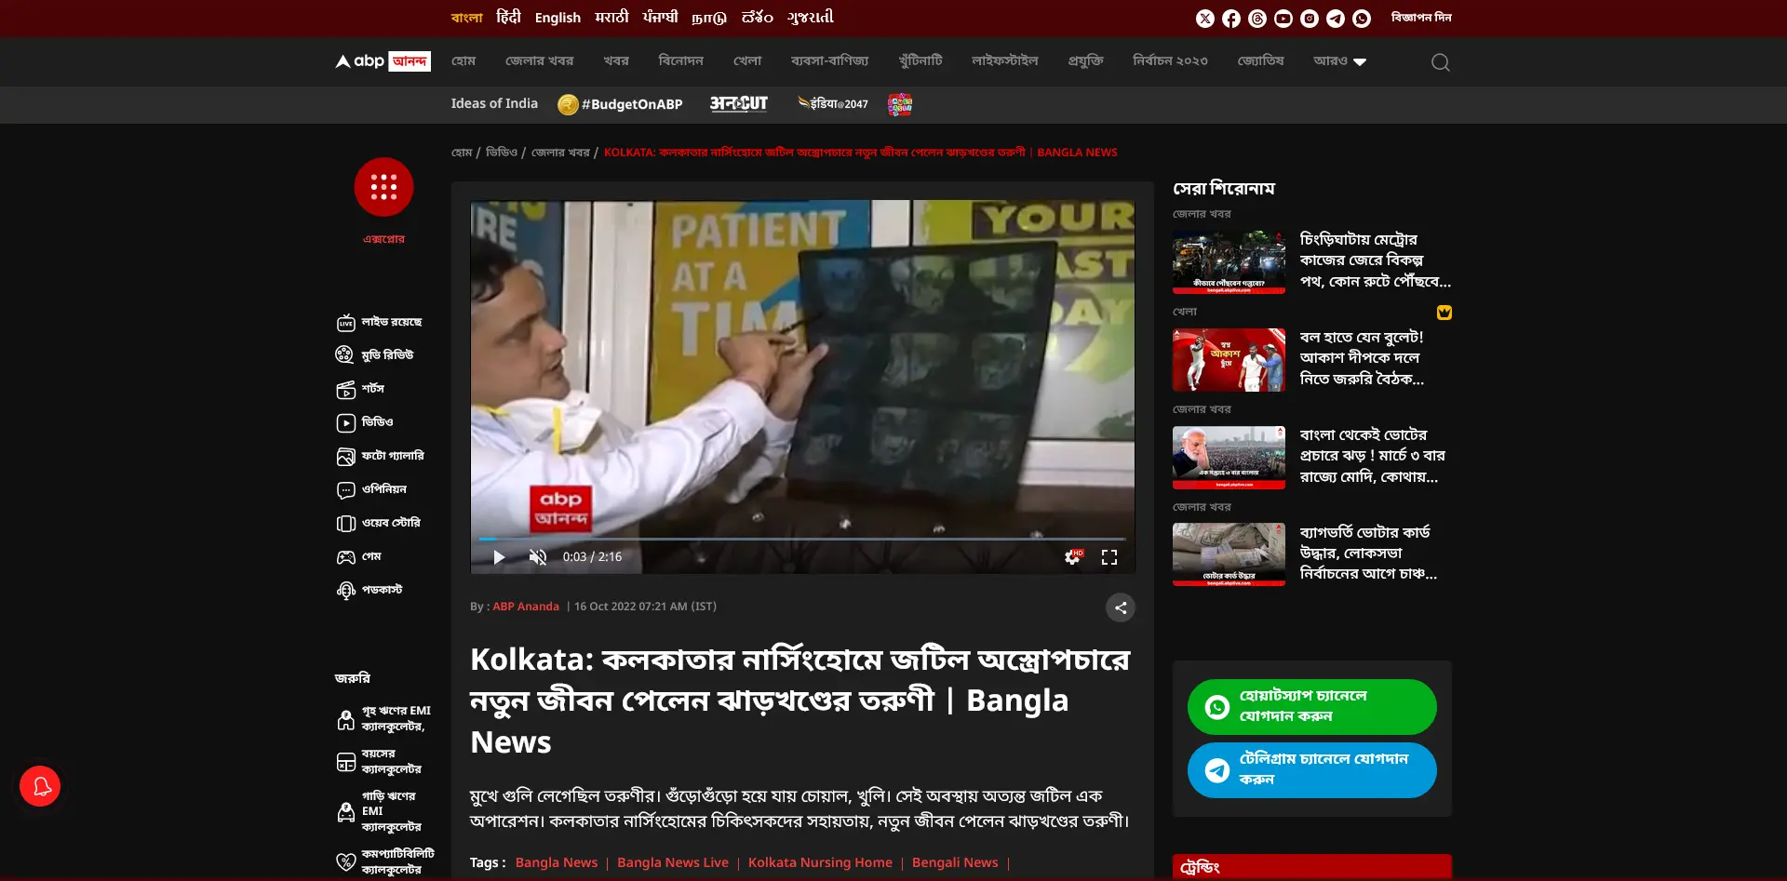Open the জ্যোতিষ nav menu
The width and height of the screenshot is (1787, 881).
coord(1260,61)
